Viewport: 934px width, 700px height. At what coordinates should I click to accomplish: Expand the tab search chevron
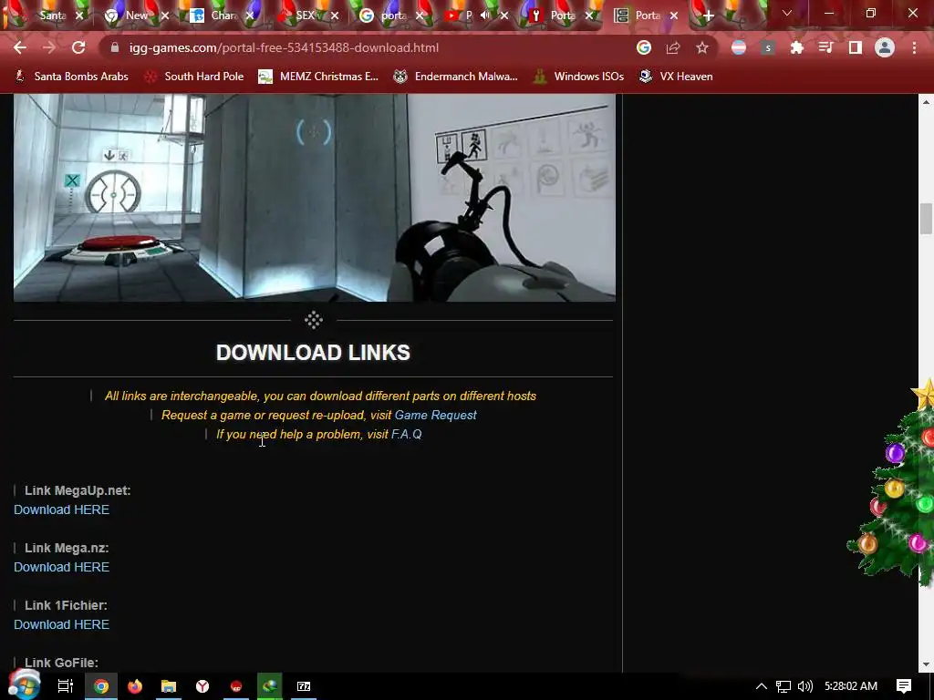[x=787, y=13]
